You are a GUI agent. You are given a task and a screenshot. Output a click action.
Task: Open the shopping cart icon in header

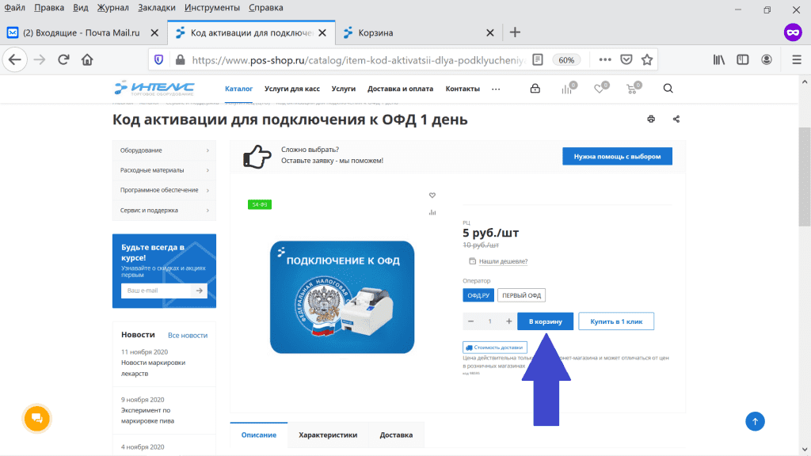(632, 89)
